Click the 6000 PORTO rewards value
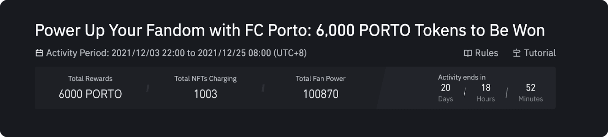The height and width of the screenshot is (137, 608). click(x=90, y=94)
